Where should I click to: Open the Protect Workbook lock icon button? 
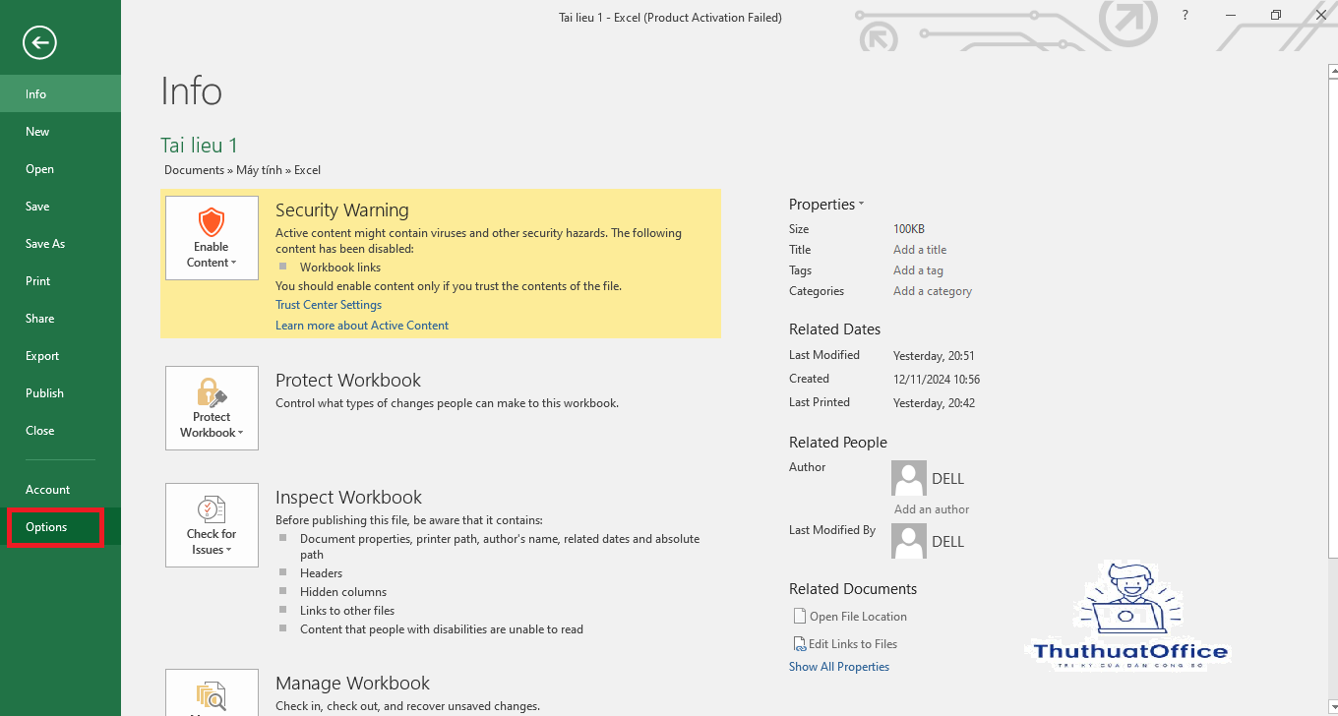212,408
